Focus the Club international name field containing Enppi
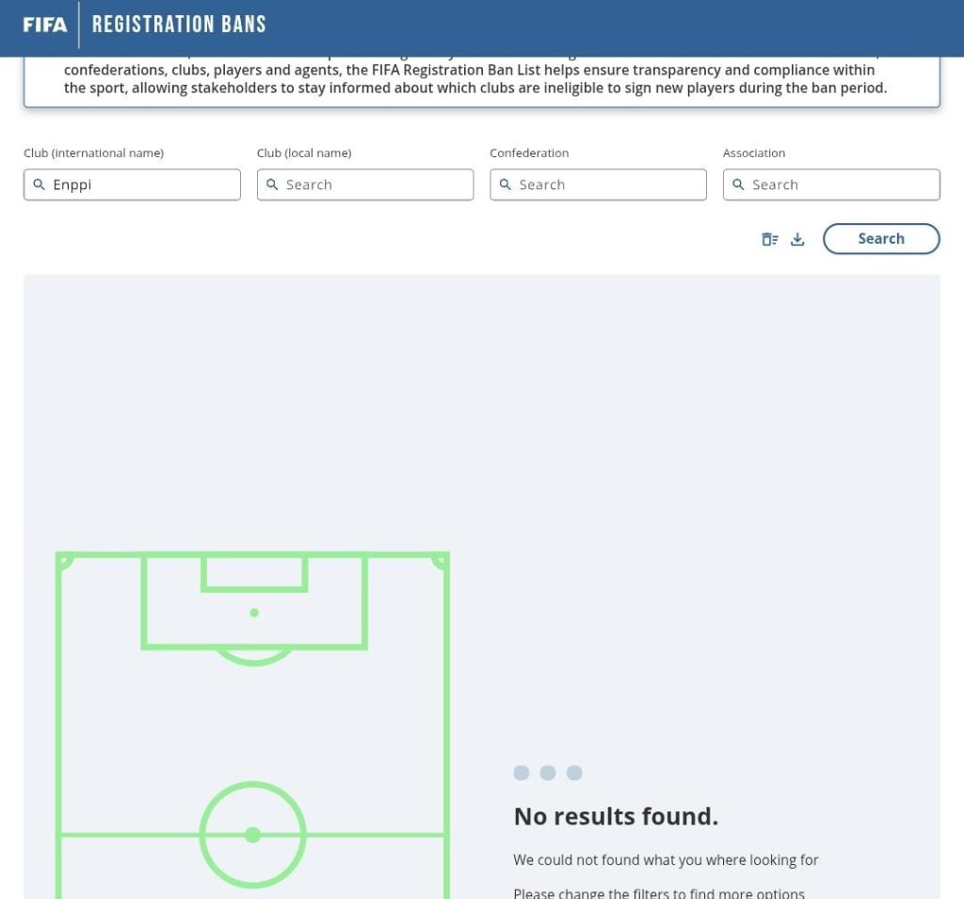964x899 pixels. [x=132, y=185]
